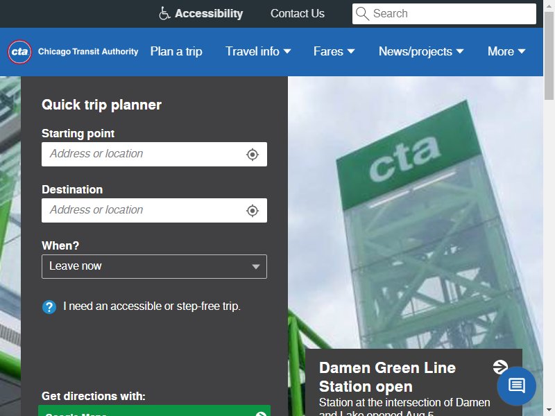Viewport: 555px width, 416px height.
Task: Open the chat bubble icon
Action: tap(516, 386)
